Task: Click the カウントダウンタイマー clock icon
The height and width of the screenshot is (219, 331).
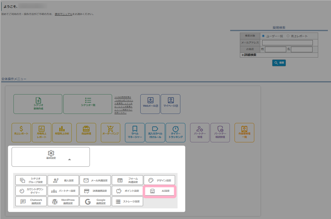Action: (22, 191)
